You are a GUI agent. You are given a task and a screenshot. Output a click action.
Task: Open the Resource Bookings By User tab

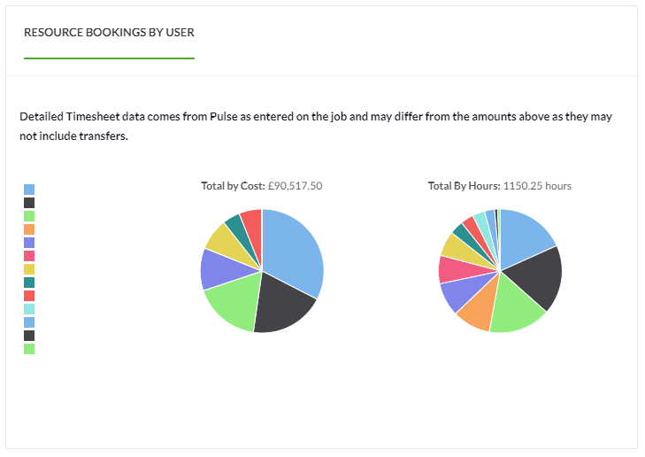[x=109, y=33]
